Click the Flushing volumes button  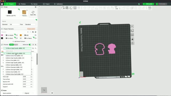(x=31, y=29)
